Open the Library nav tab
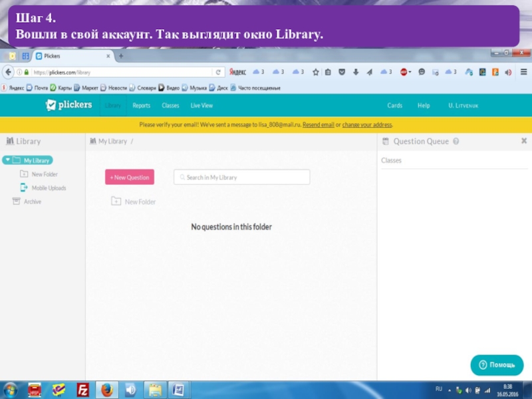The width and height of the screenshot is (532, 399). pyautogui.click(x=112, y=106)
